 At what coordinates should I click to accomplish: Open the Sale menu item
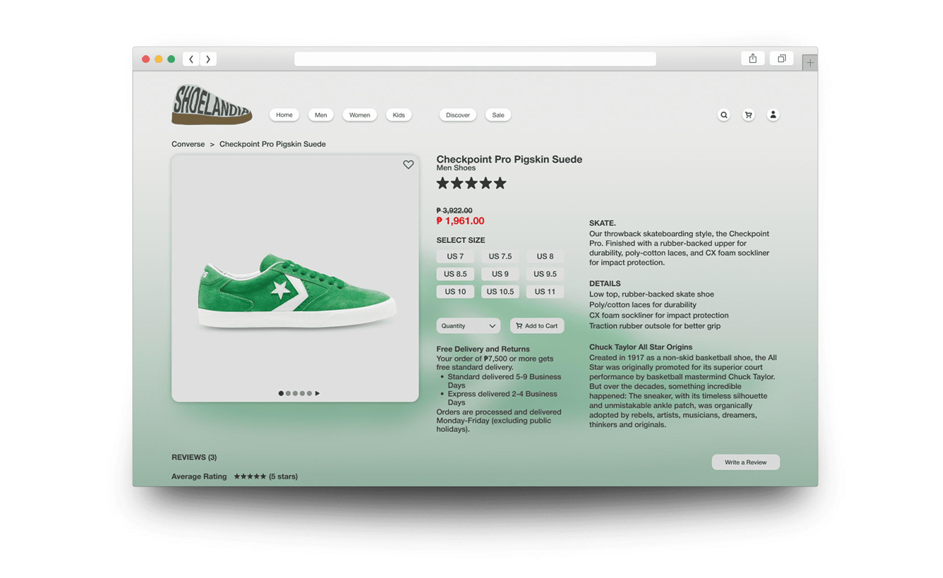click(498, 115)
